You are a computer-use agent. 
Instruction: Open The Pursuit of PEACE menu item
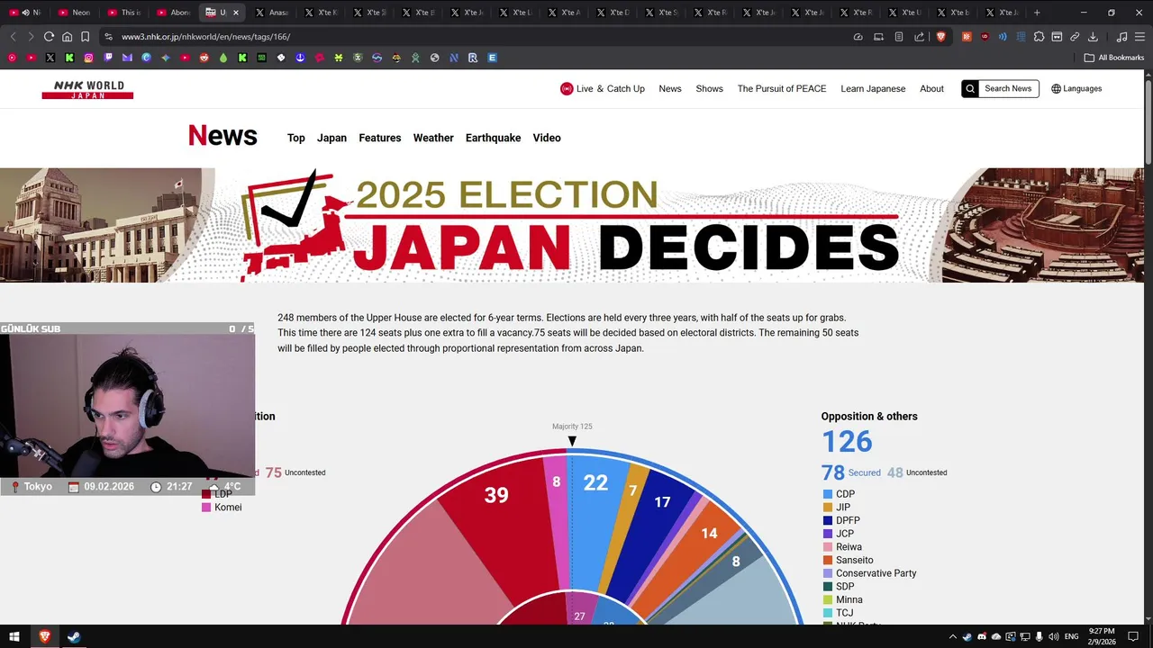click(x=782, y=88)
